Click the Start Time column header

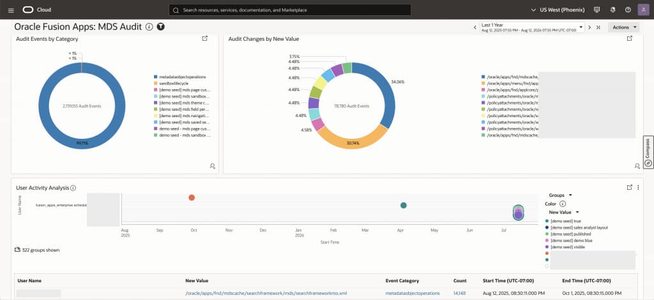508,281
